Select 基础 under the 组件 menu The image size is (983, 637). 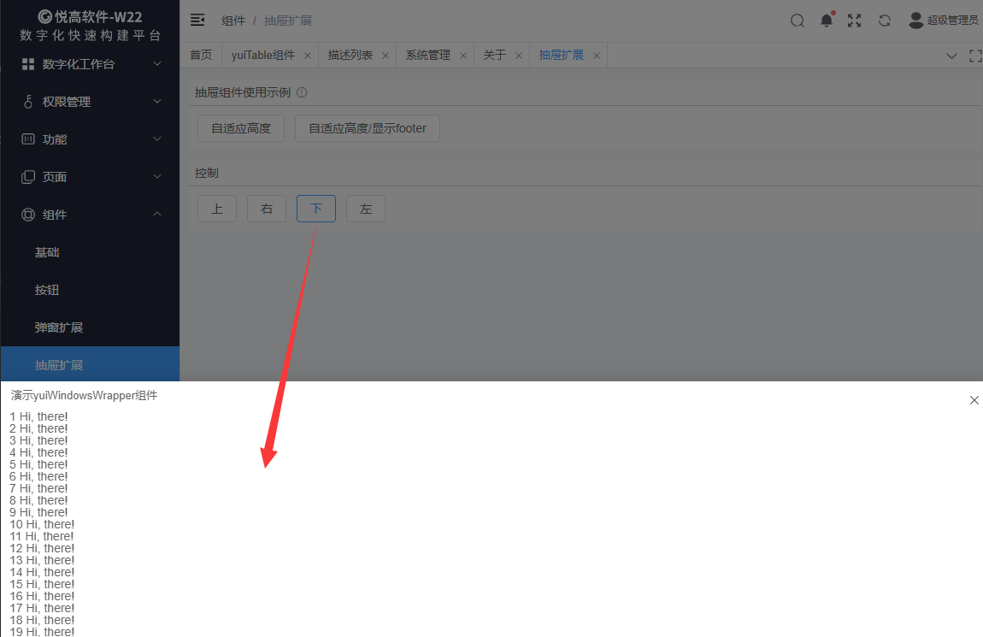(x=47, y=251)
